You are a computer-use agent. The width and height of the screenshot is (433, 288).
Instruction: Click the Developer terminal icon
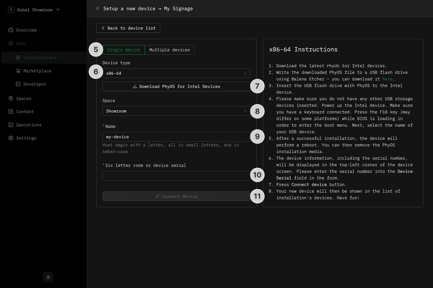18,84
